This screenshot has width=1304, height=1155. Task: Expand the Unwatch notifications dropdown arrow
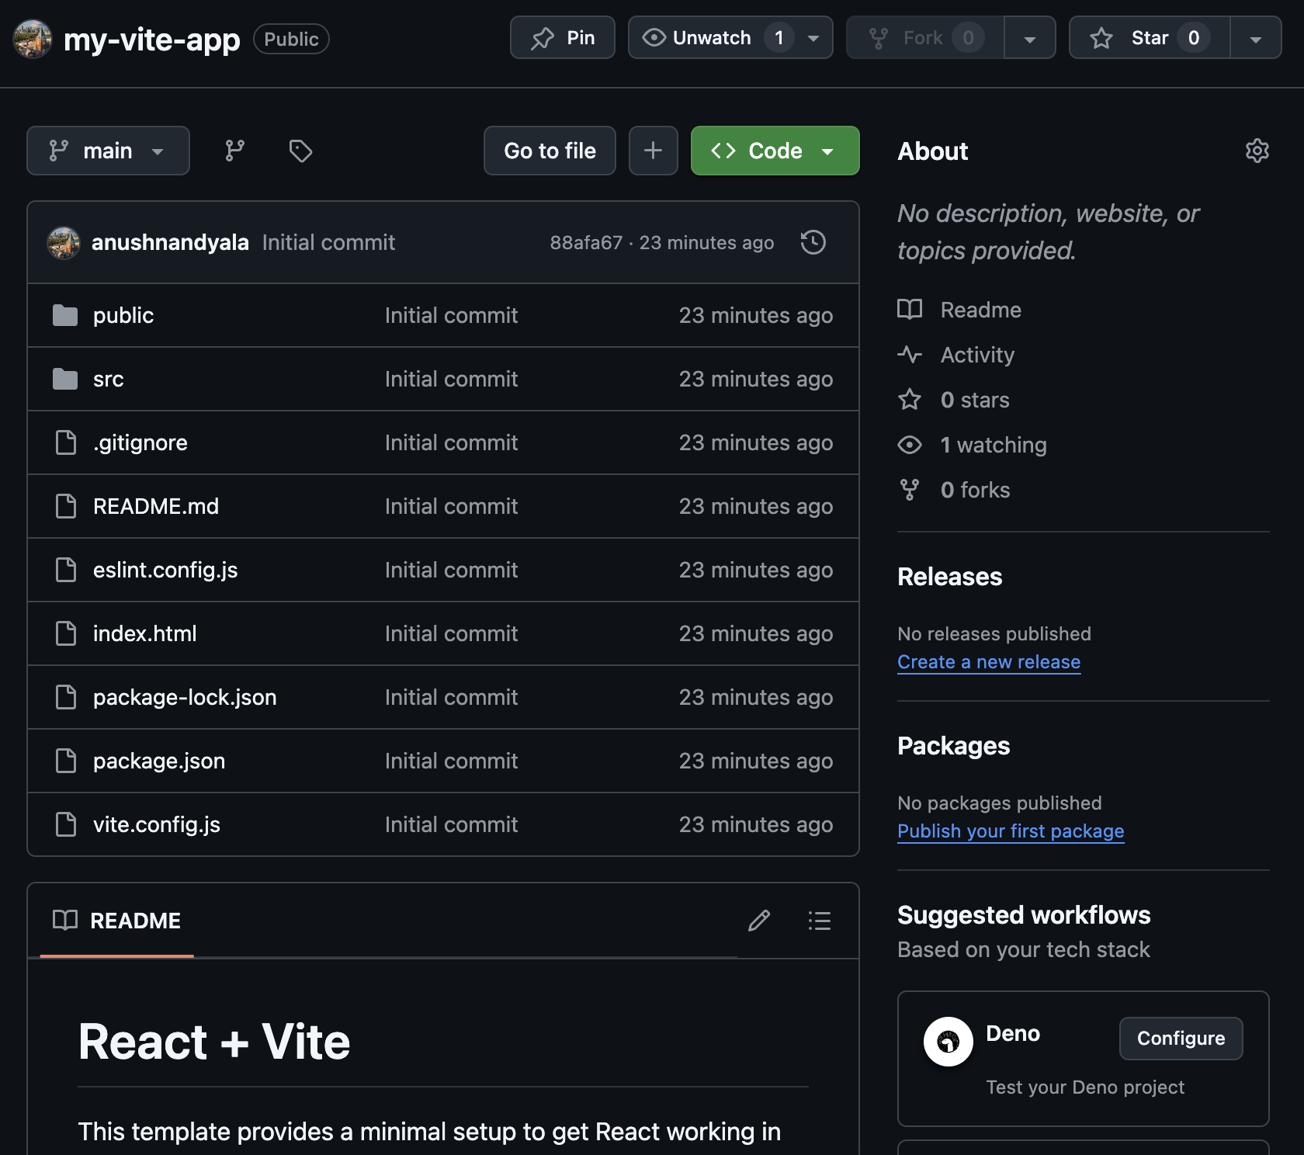pos(813,38)
